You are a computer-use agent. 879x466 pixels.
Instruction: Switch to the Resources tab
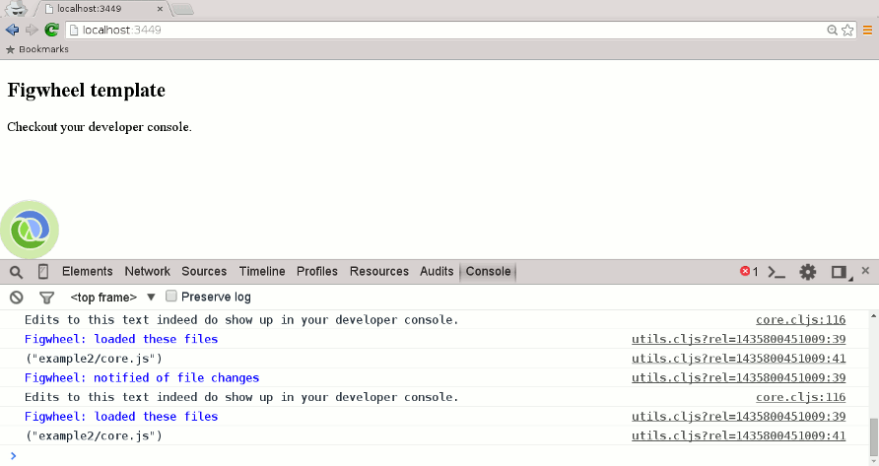[x=379, y=271]
